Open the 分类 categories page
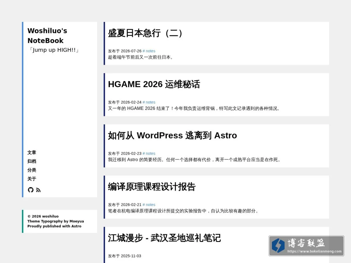The image size is (351, 263). click(x=32, y=170)
